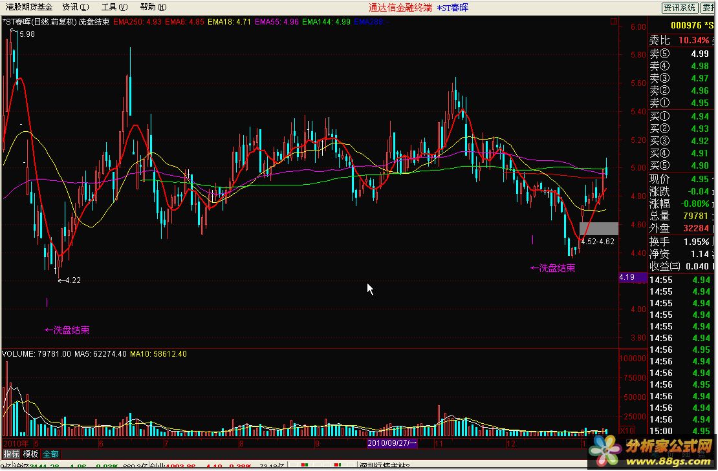
Task: Click the 卖① 4.95 order row
Action: (x=681, y=103)
